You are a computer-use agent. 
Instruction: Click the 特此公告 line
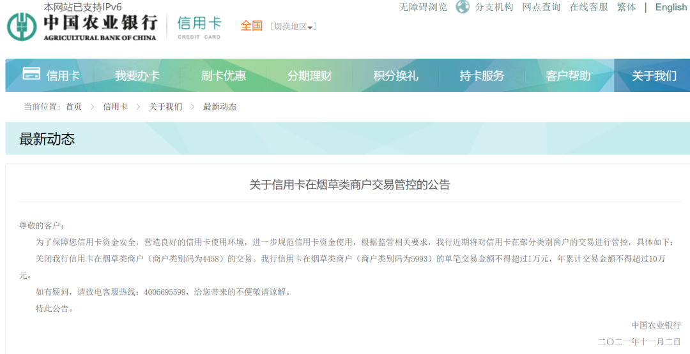54,309
